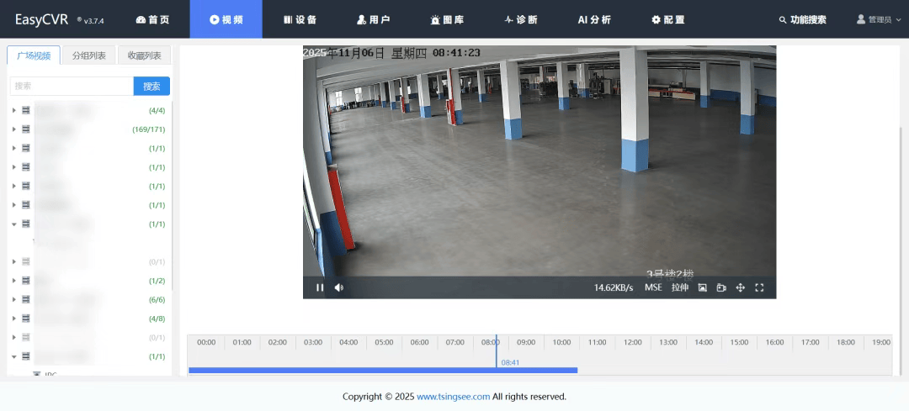Image resolution: width=909 pixels, height=411 pixels.
Task: Click the blue 搜索 button
Action: (151, 86)
